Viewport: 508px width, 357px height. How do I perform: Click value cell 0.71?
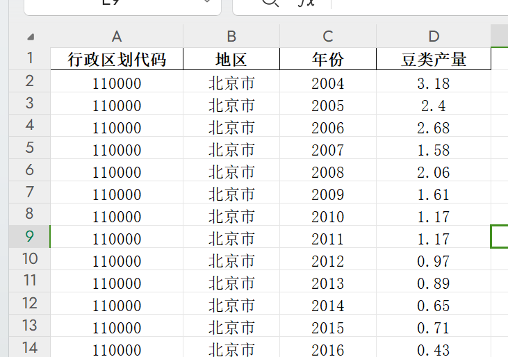434,326
